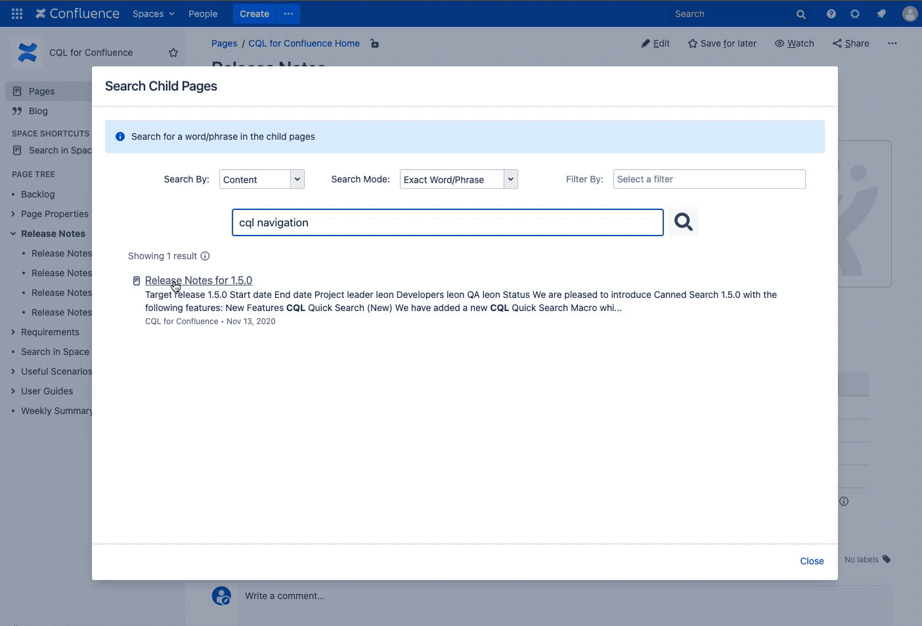
Task: Open the Search By Content dropdown
Action: click(x=261, y=178)
